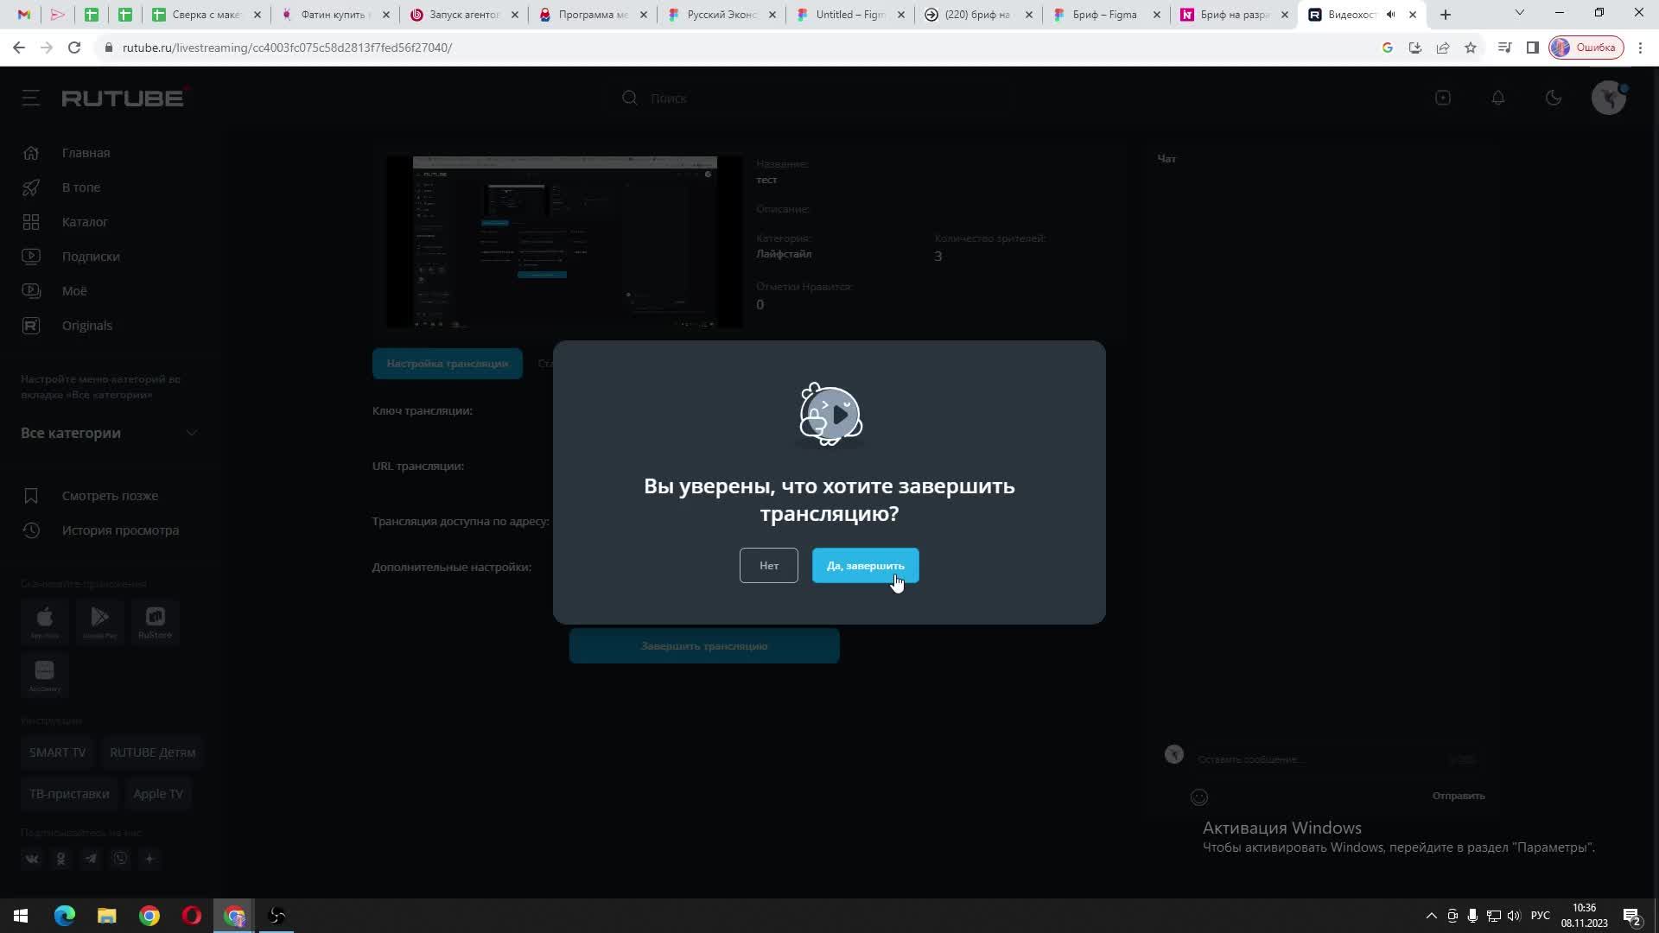Click emoji smiley icon in chat
1659x933 pixels.
1199,797
